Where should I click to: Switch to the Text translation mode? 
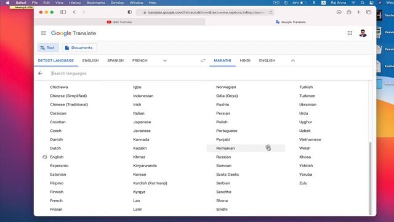coord(48,47)
